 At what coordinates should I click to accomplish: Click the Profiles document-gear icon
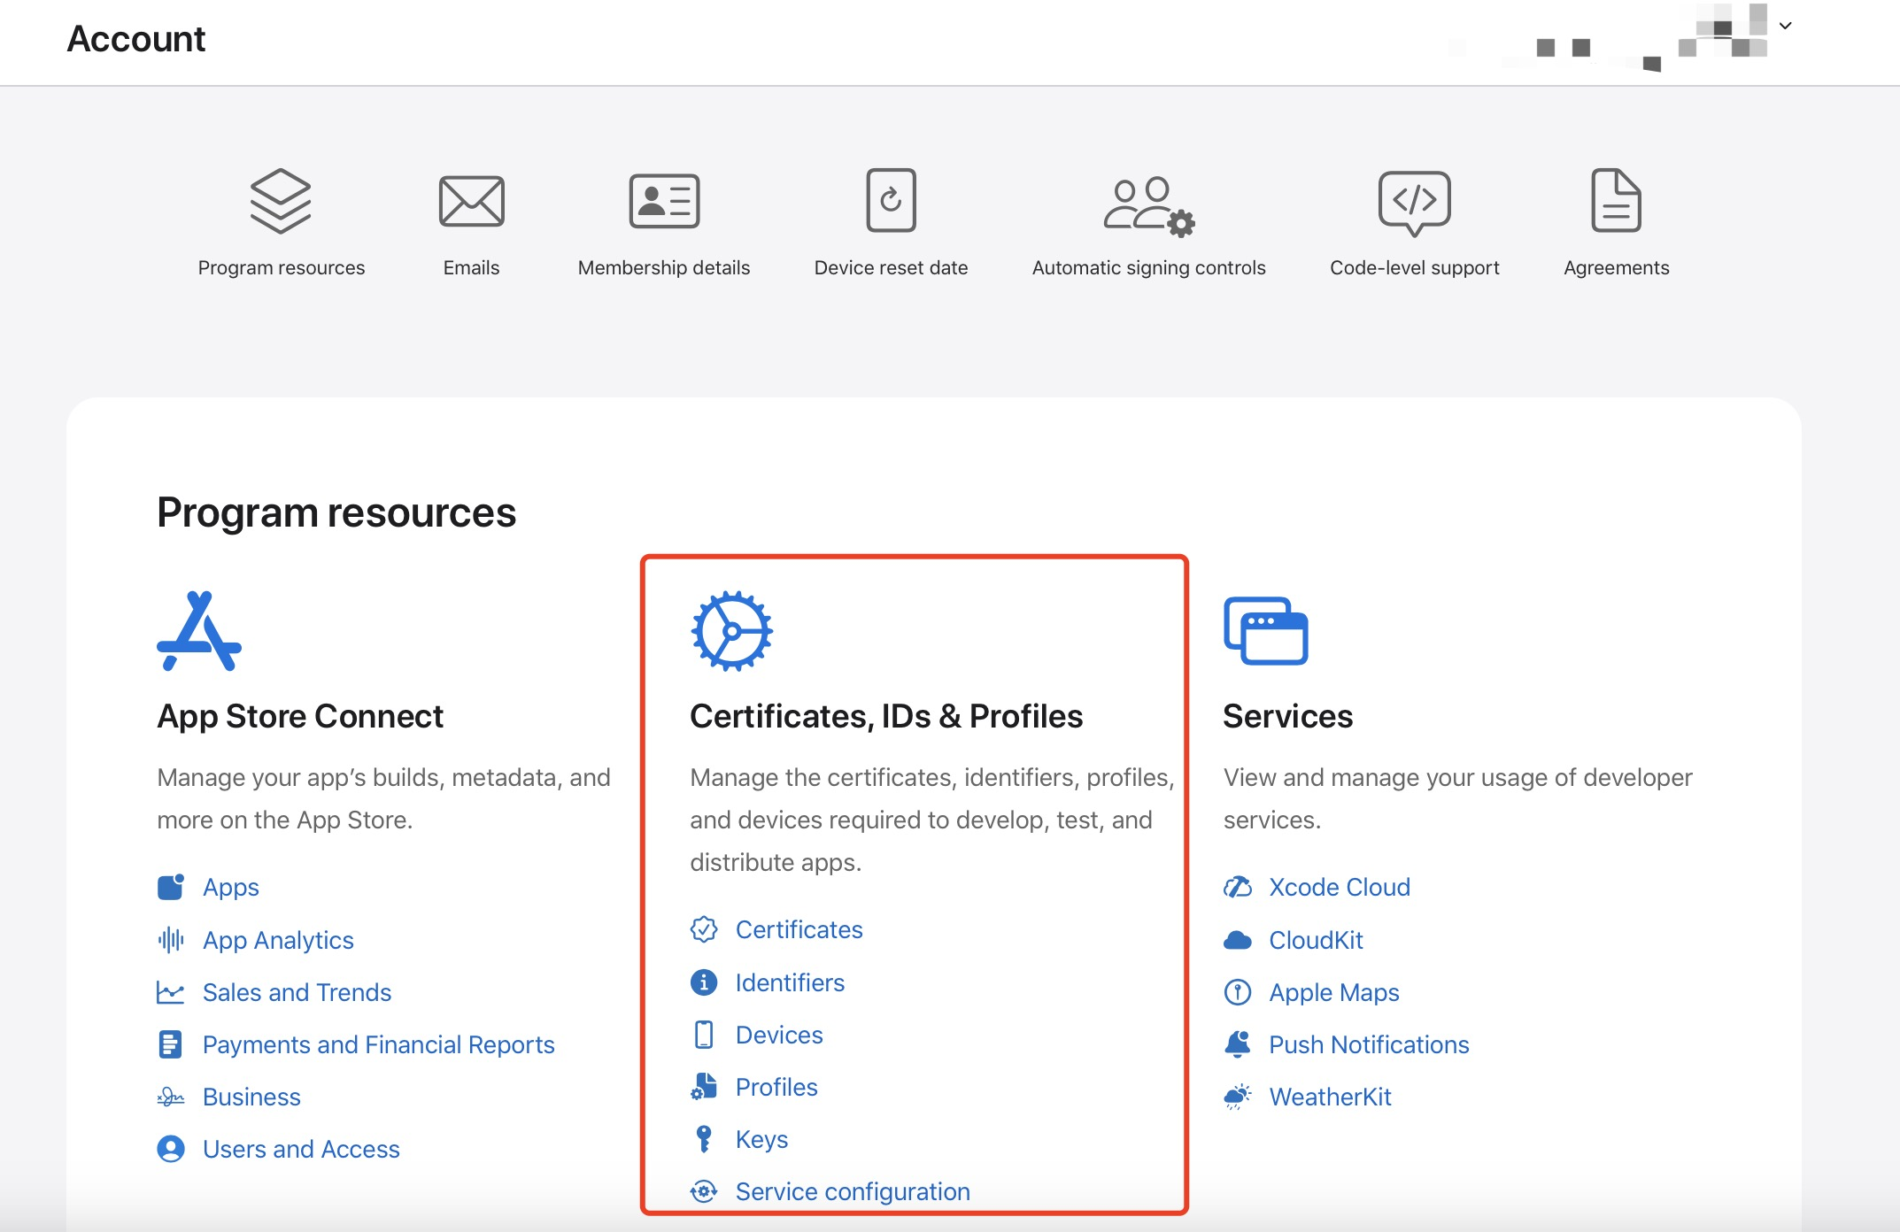(704, 1087)
